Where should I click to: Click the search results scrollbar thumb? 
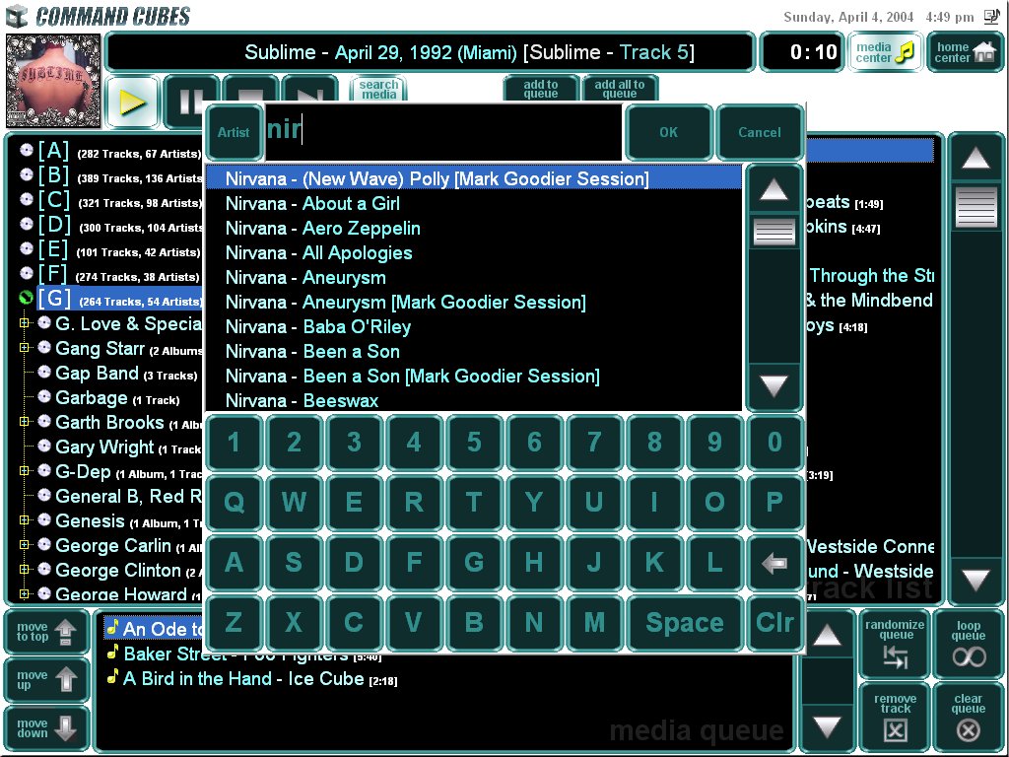point(774,232)
